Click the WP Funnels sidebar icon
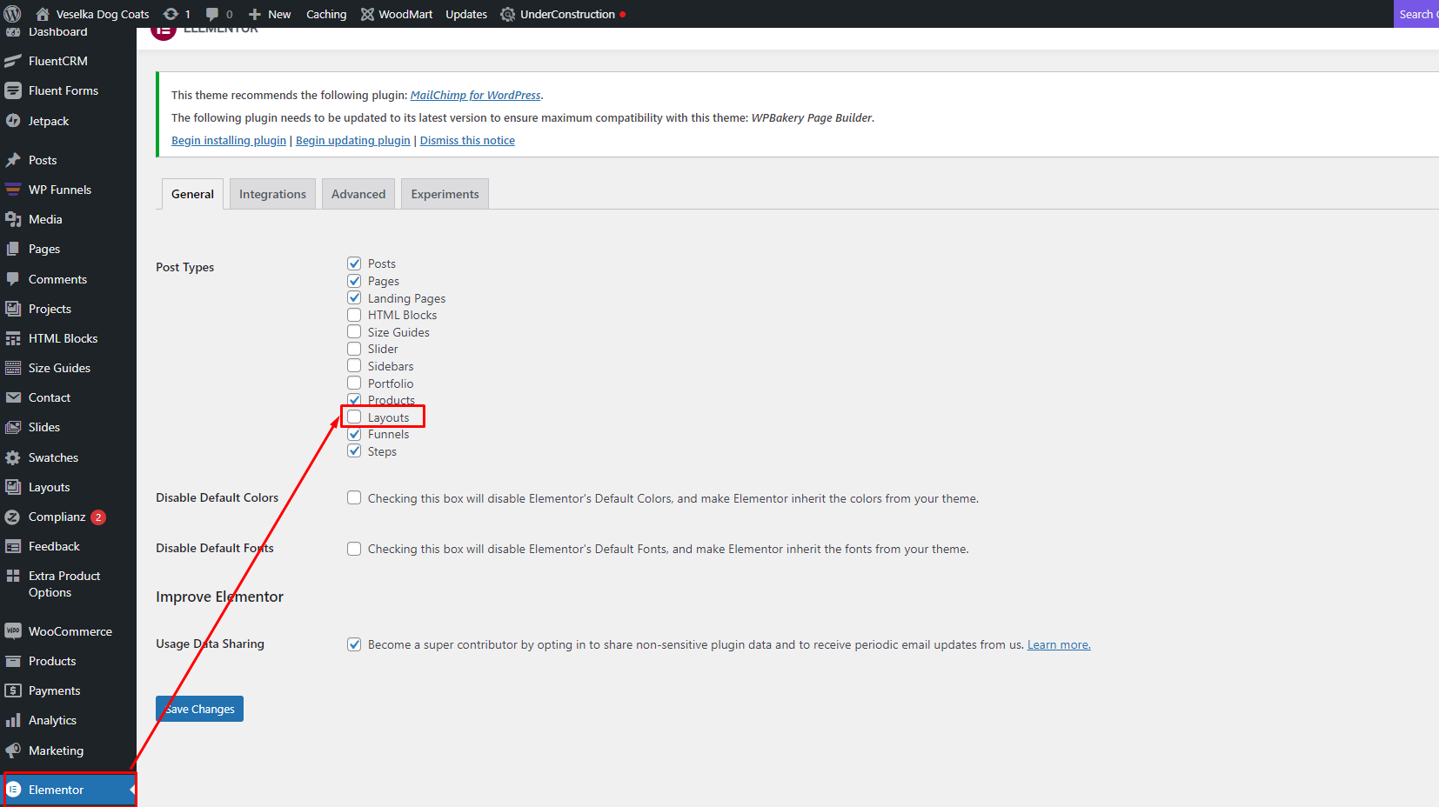The image size is (1439, 807). [x=13, y=190]
